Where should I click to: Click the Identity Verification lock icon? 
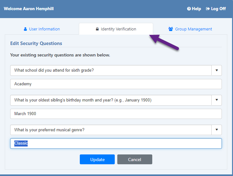(97, 29)
